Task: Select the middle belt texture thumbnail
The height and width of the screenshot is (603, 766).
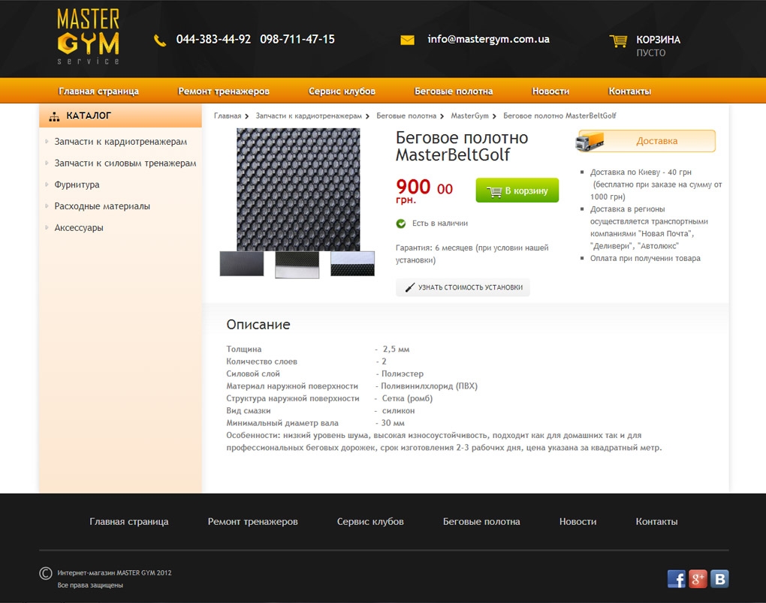Action: coord(297,264)
